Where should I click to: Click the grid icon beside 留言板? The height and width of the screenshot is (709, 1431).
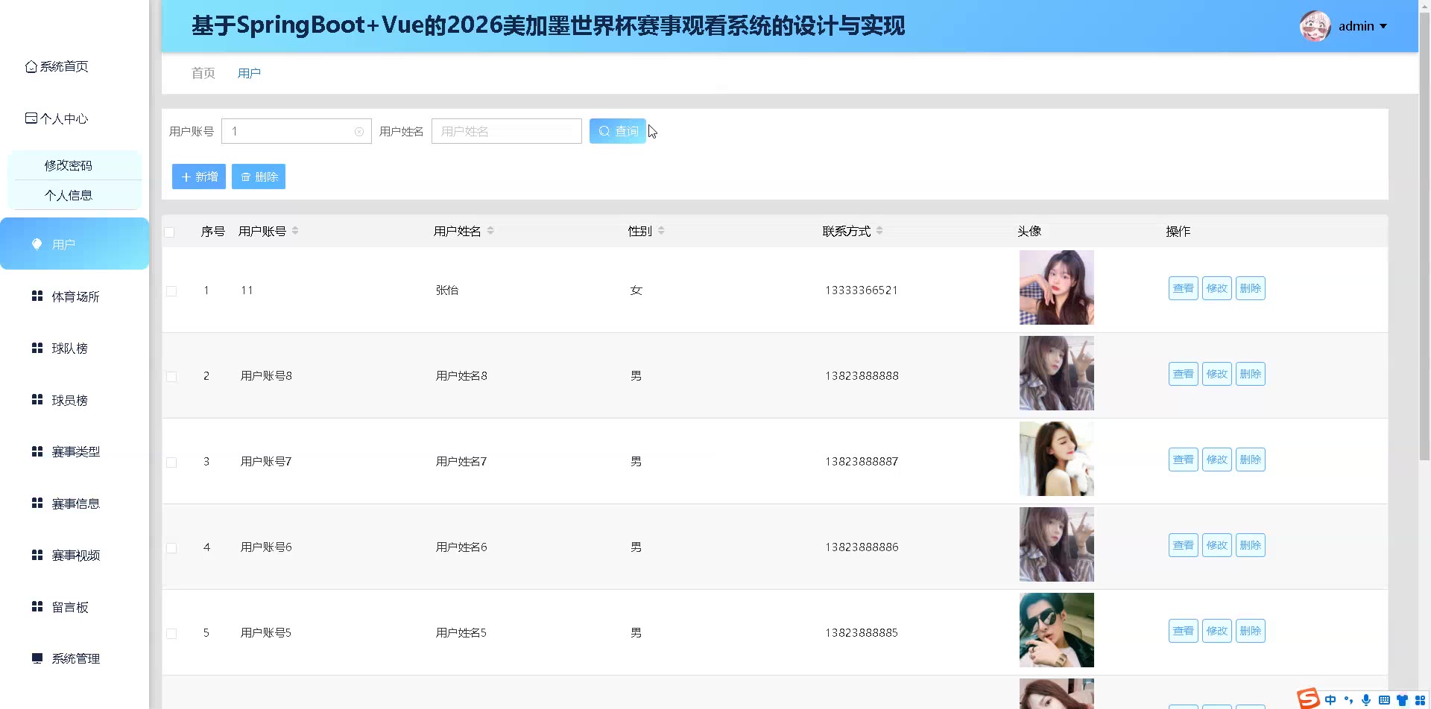pyautogui.click(x=37, y=607)
